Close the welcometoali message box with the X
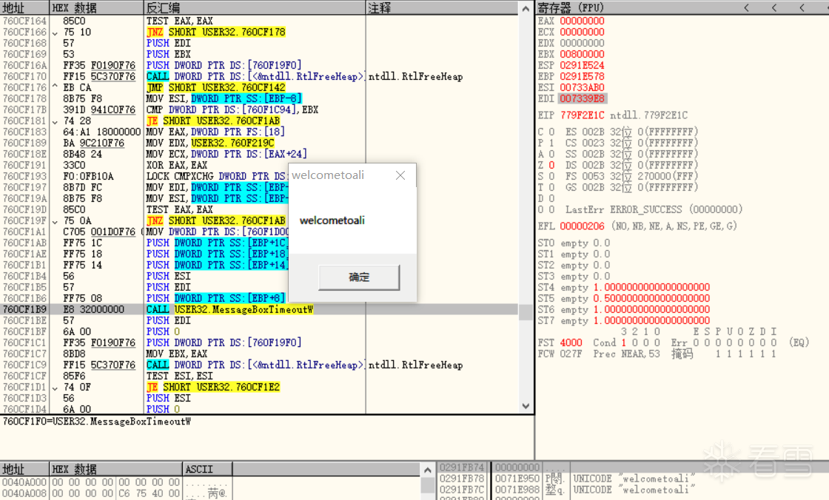 click(x=400, y=175)
